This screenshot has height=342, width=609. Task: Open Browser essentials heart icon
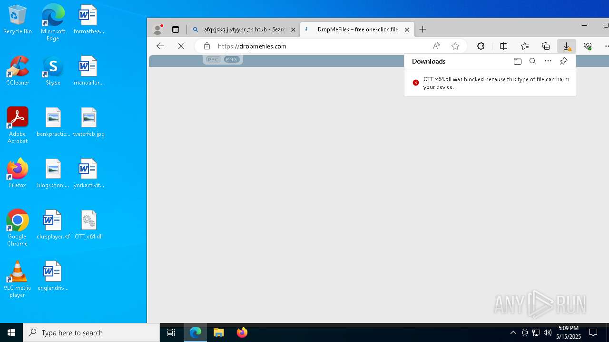click(588, 46)
